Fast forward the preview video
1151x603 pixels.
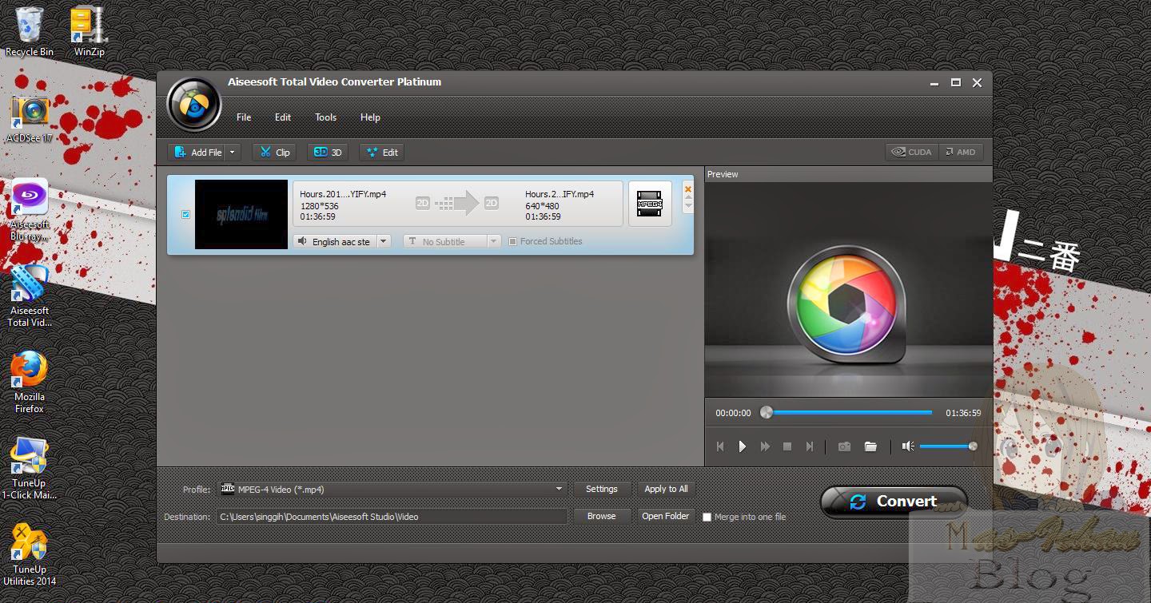(765, 446)
